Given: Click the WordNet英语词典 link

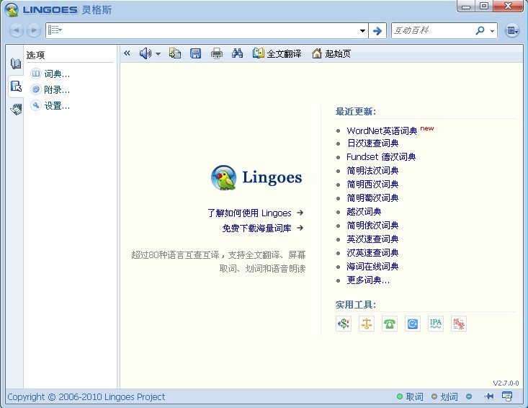Looking at the screenshot, I should pos(382,130).
